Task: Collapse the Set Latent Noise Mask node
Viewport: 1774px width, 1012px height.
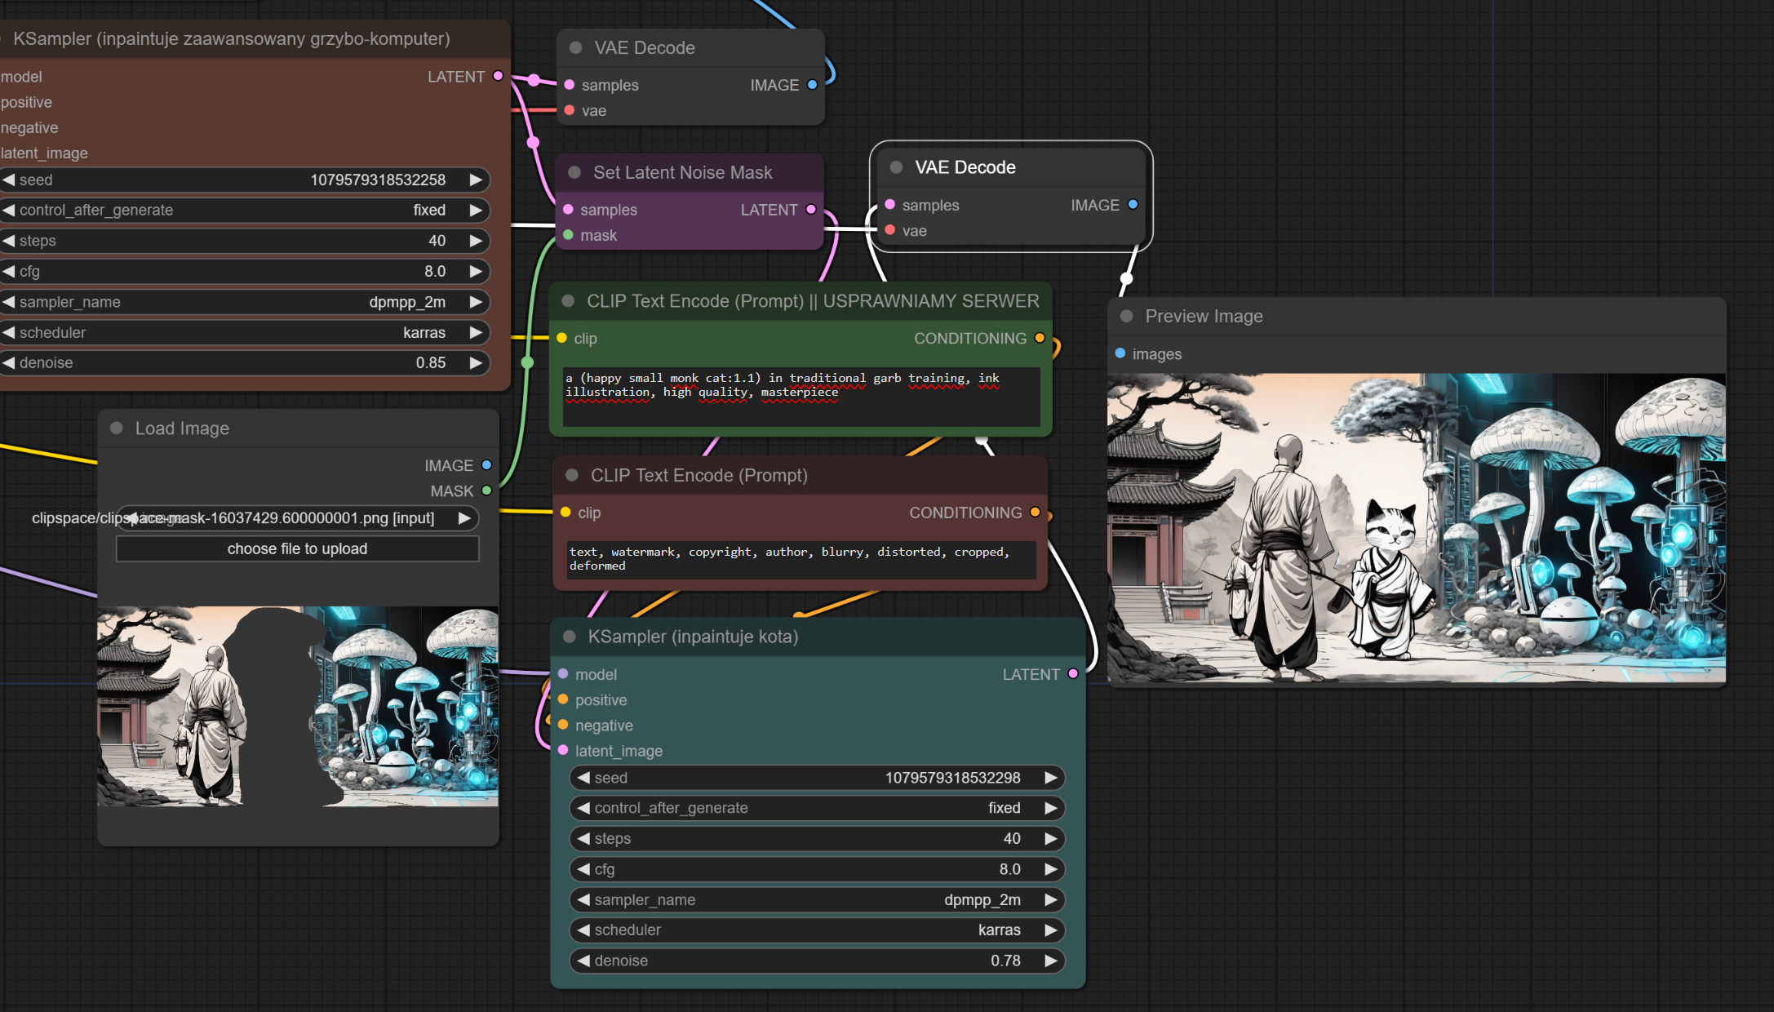Action: click(574, 172)
